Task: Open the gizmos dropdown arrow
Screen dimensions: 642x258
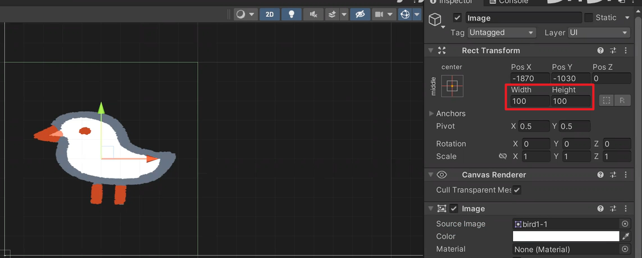Action: point(417,15)
